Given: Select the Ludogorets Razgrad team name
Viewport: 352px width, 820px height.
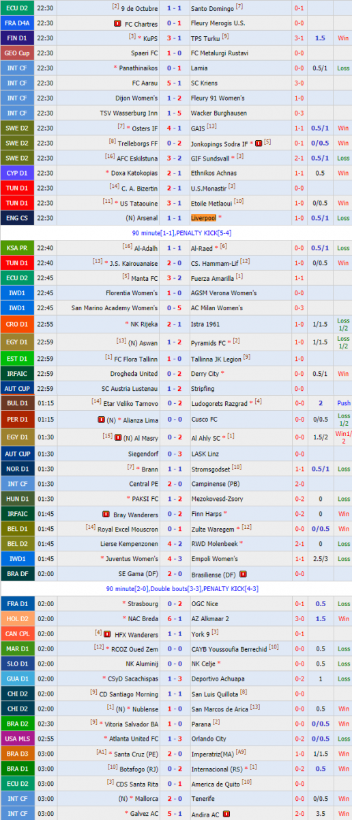Looking at the screenshot, I should [x=219, y=404].
